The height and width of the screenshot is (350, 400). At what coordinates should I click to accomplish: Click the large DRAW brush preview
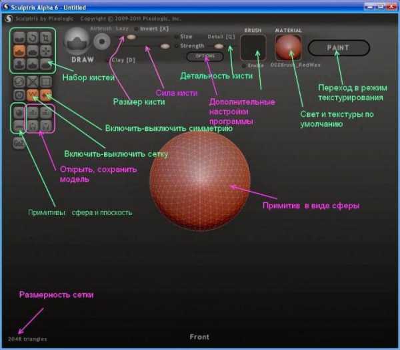pos(77,41)
